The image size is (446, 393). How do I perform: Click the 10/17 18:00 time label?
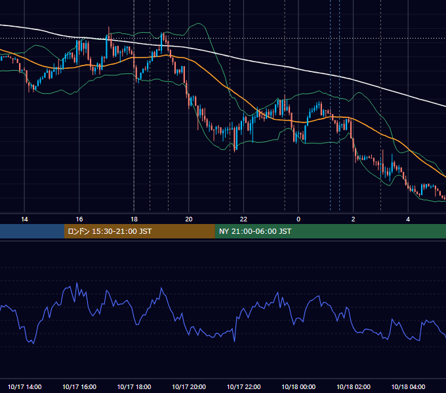click(x=134, y=386)
